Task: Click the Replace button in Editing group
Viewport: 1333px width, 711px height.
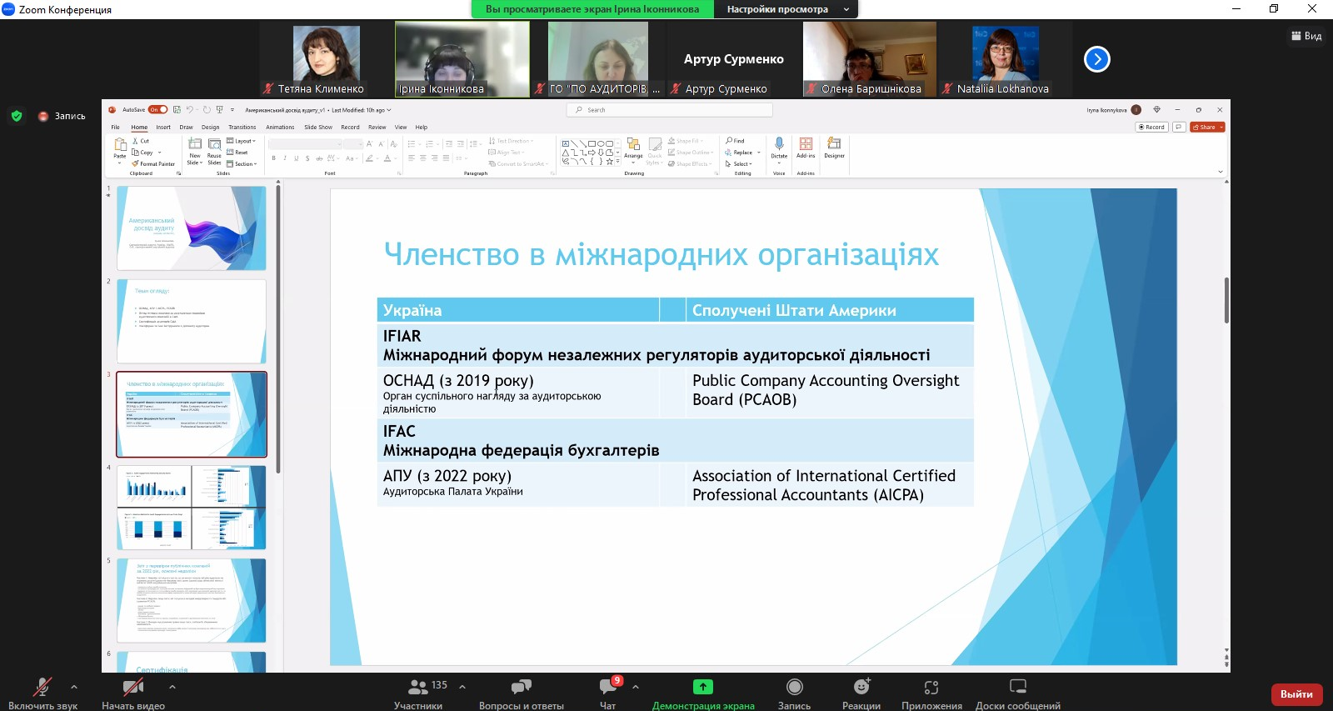Action: pyautogui.click(x=739, y=153)
